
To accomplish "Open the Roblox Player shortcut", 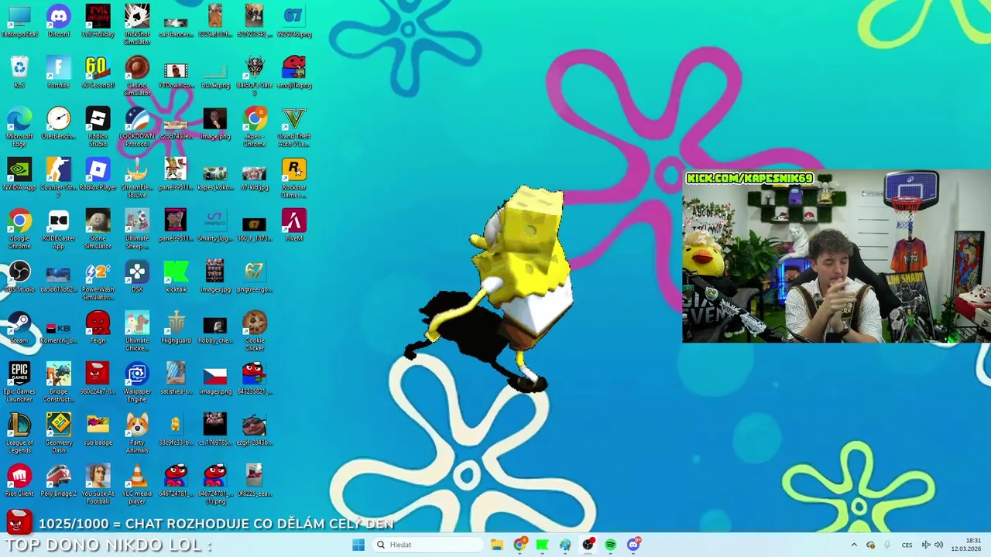I will coord(98,174).
